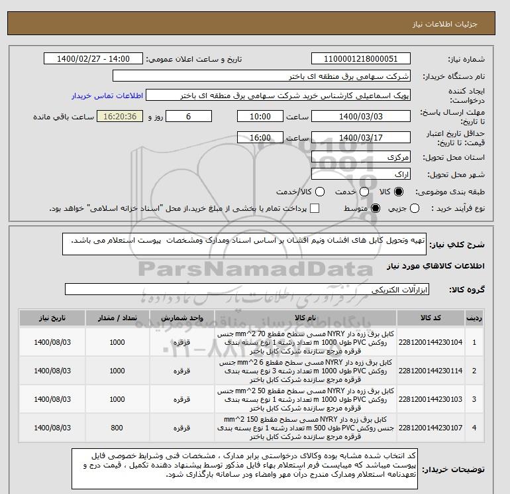
Task: Click the اطلاعات کالاهای مورد نیاز section heading
Action: click(x=436, y=266)
